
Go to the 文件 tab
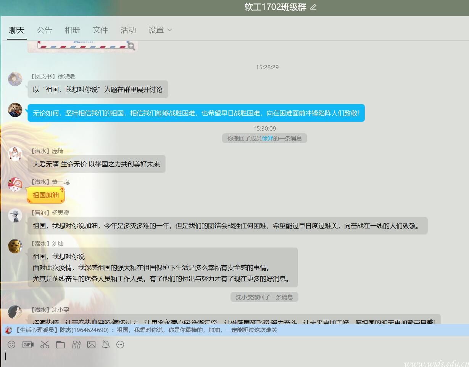[x=100, y=30]
